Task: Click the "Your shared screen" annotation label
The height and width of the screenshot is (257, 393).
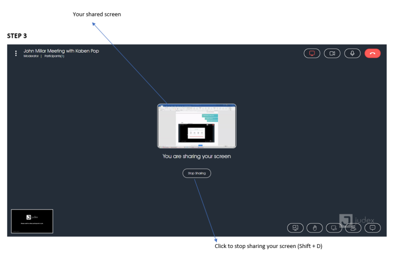Action: [97, 15]
